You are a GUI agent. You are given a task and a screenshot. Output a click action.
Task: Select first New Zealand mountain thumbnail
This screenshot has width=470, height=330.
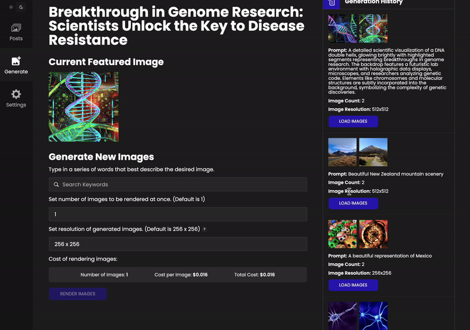pyautogui.click(x=343, y=152)
